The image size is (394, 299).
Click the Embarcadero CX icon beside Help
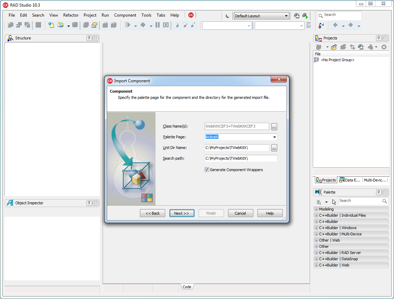(x=191, y=15)
